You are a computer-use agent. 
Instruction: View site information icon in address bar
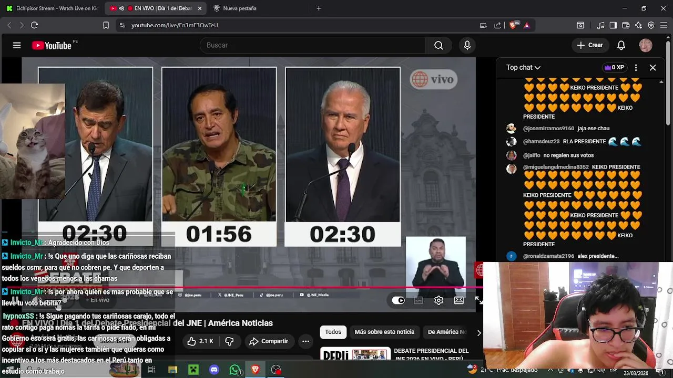pyautogui.click(x=122, y=25)
